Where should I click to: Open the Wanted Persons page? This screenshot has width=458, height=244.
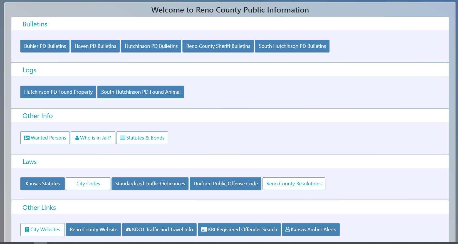(45, 138)
